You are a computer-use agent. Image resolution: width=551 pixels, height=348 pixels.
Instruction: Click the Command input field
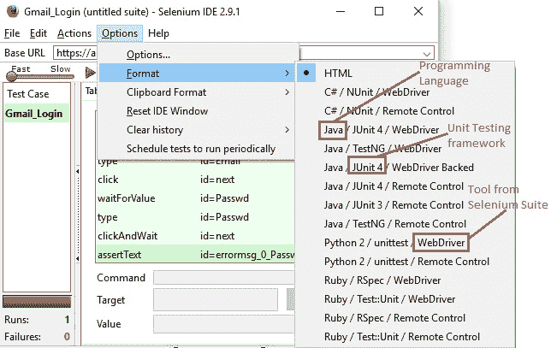click(224, 278)
